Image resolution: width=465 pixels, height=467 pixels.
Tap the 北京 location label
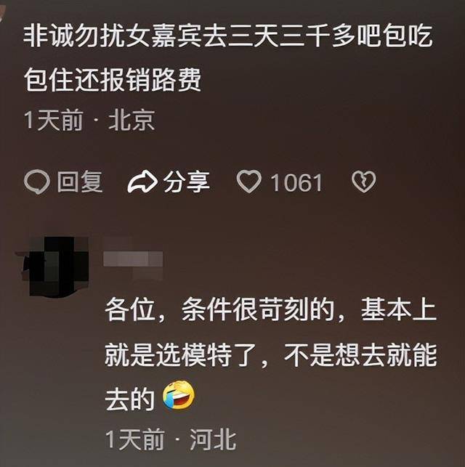pyautogui.click(x=132, y=121)
